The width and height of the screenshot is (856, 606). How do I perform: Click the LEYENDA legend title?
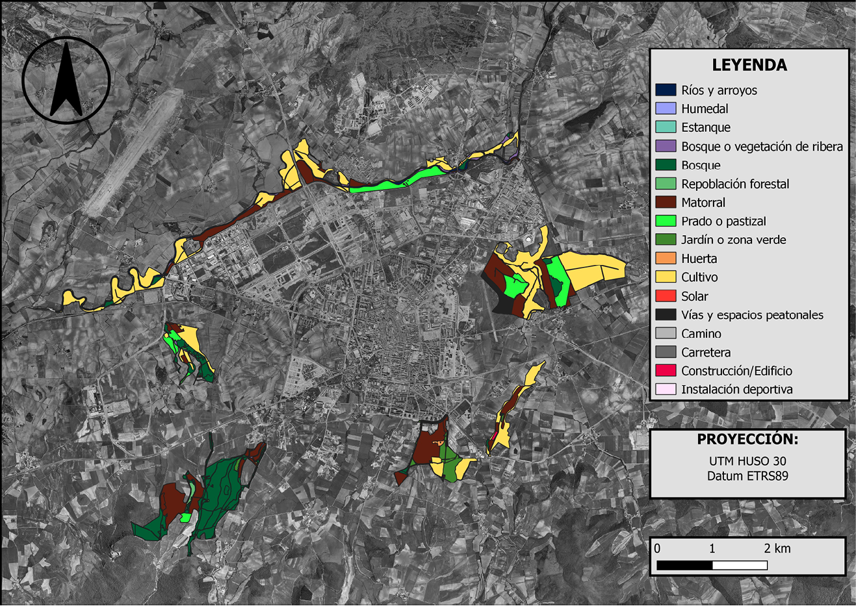(749, 65)
